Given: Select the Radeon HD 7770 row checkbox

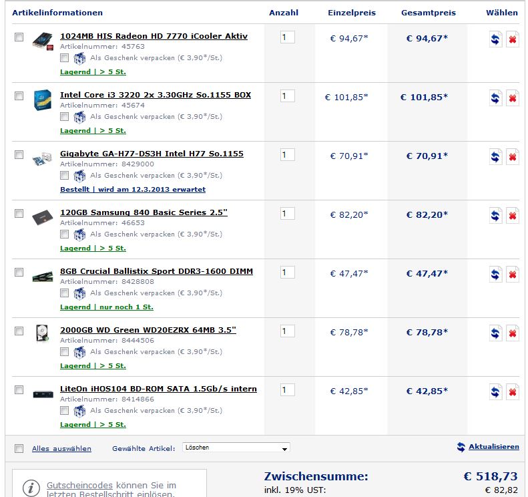Looking at the screenshot, I should click(19, 37).
